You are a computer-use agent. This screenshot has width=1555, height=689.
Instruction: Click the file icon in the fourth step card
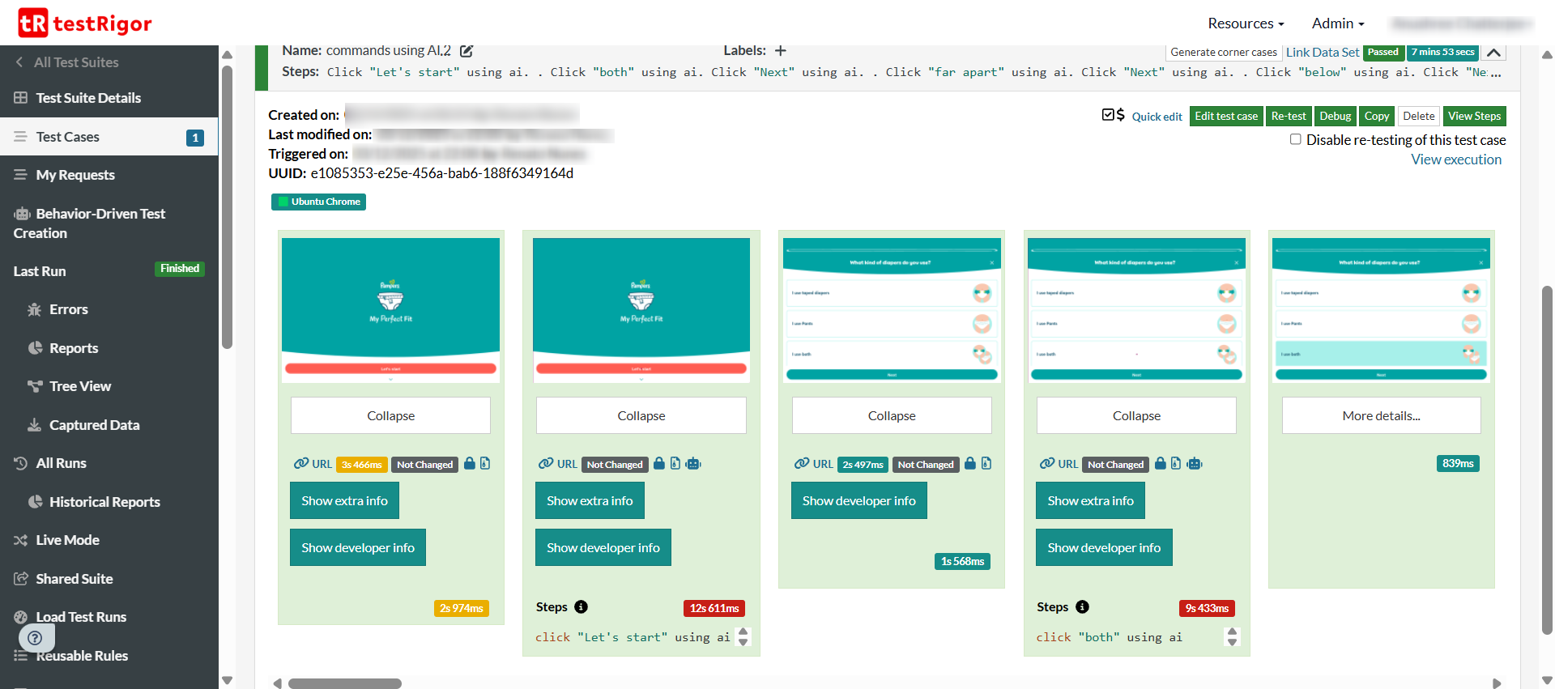tap(1176, 464)
